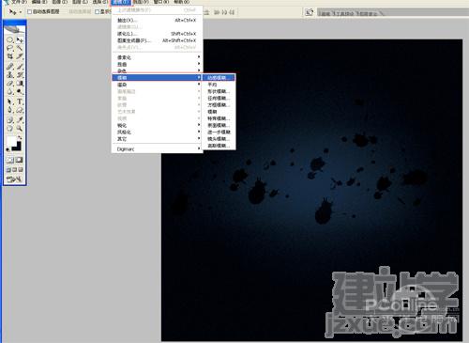Select the Elliptical Marquee tool
The height and width of the screenshot is (343, 469).
10,40
